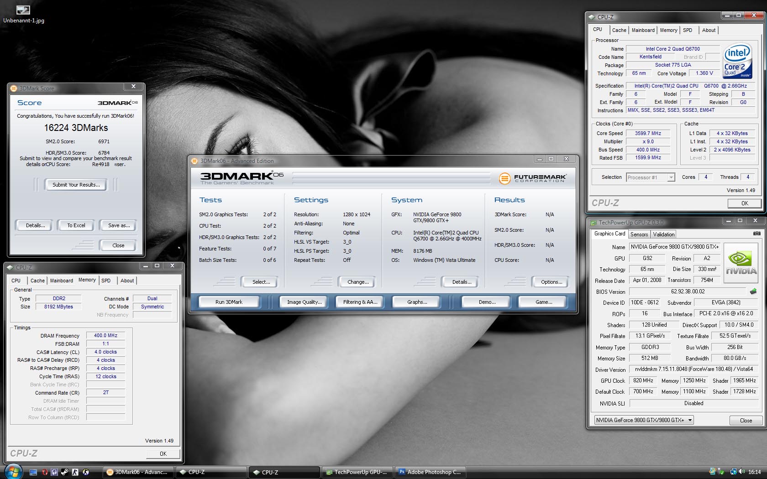Select Graphics Card tab in GPU-Z

click(x=609, y=234)
